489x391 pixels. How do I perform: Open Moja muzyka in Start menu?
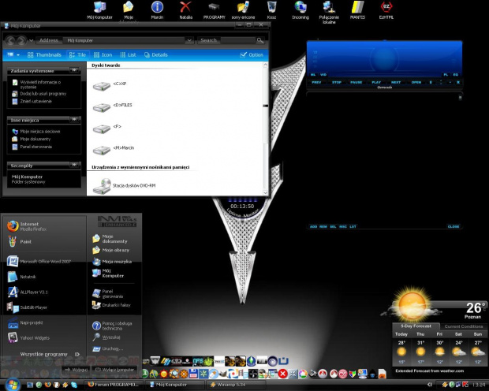pos(112,262)
